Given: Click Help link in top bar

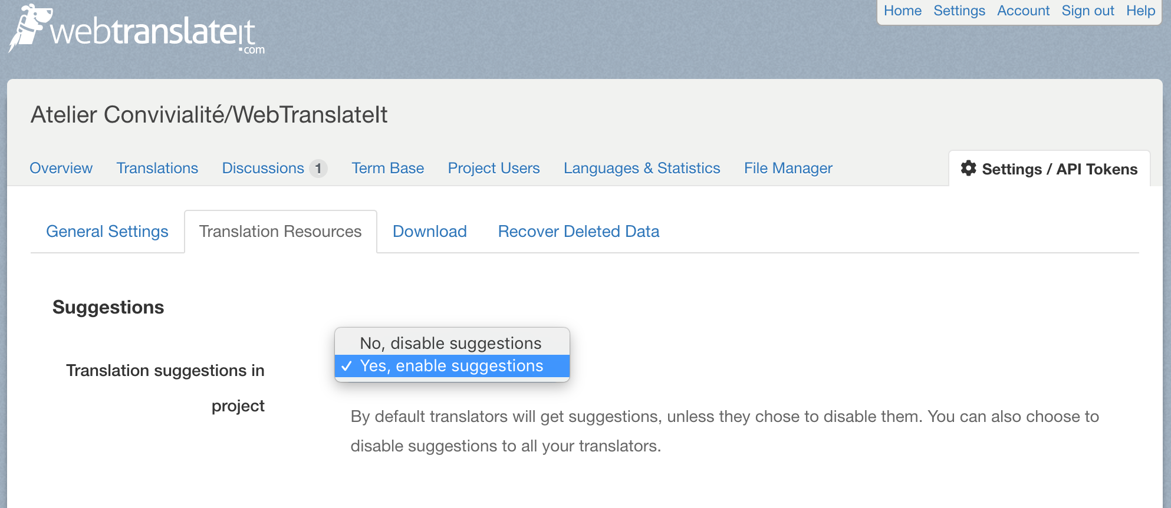Looking at the screenshot, I should (x=1140, y=11).
